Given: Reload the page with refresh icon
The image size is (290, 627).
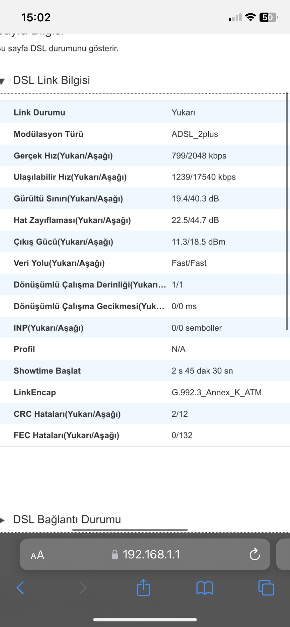Looking at the screenshot, I should (x=255, y=554).
